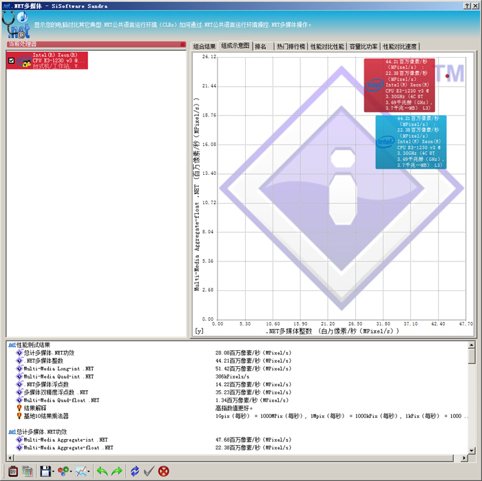Click the horizontal scrollbar right arrow
Screen dimensions: 482x481
click(x=464, y=458)
